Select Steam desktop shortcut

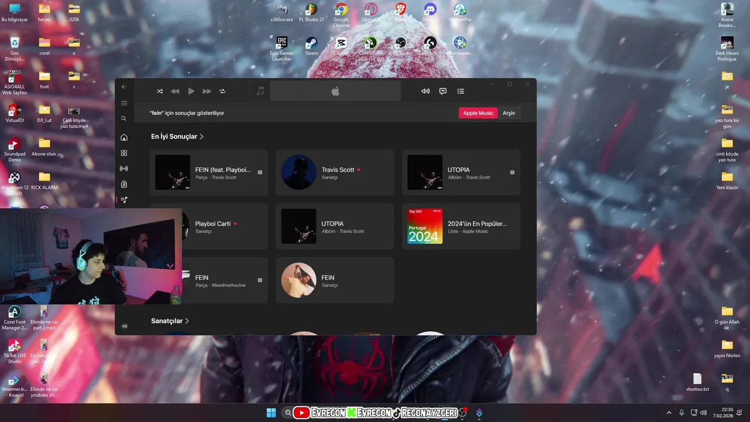coord(311,46)
